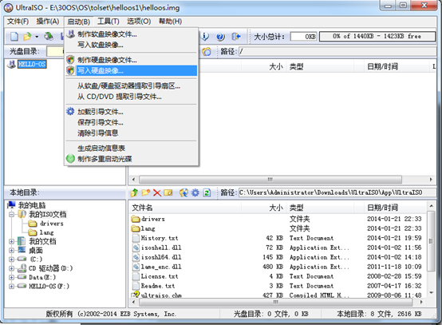Select the lang folder in local tree

pyautogui.click(x=46, y=232)
